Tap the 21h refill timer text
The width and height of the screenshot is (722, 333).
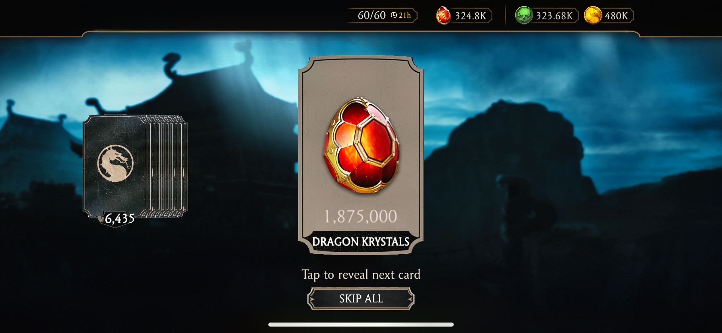click(405, 15)
